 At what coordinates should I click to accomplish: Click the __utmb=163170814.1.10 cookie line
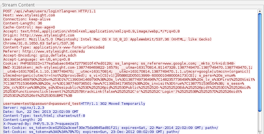pyautogui.click(x=127, y=72)
